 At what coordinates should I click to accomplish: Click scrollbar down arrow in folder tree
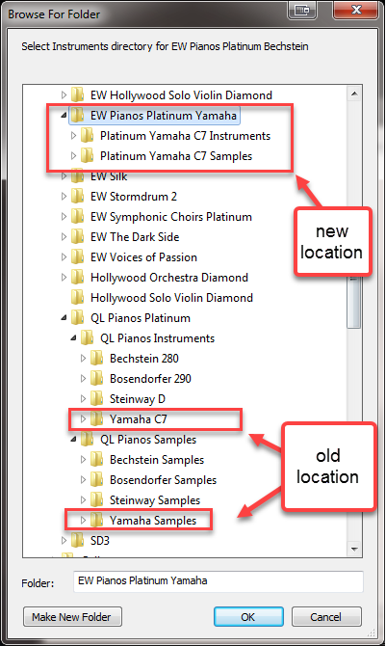pyautogui.click(x=354, y=549)
